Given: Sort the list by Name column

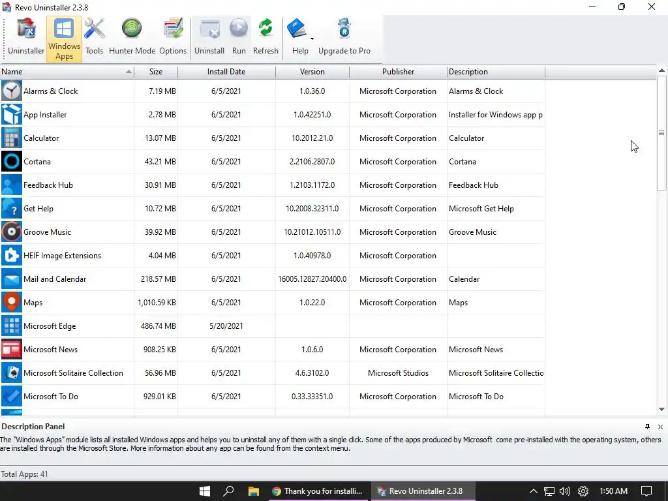Looking at the screenshot, I should [67, 72].
